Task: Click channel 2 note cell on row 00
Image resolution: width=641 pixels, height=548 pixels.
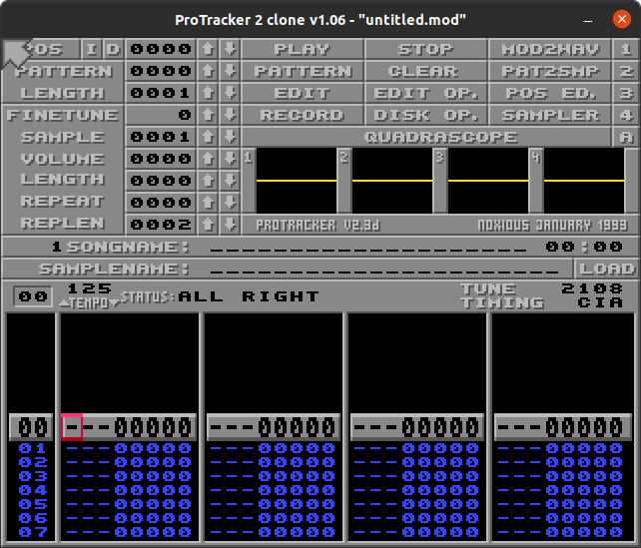Action: tap(232, 427)
